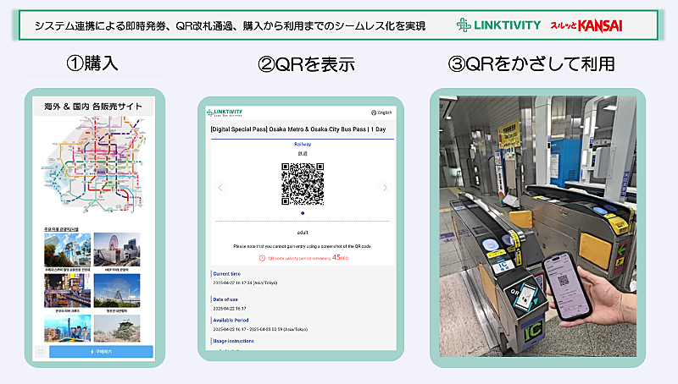The width and height of the screenshot is (678, 384).
Task: Click the Available Period section heading
Action: click(x=231, y=321)
